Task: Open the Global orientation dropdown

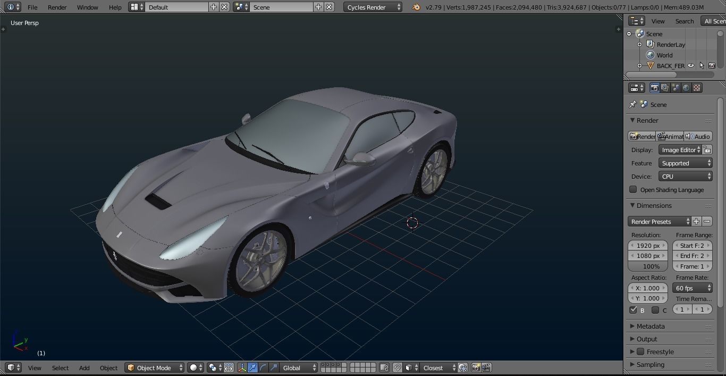Action: (299, 367)
